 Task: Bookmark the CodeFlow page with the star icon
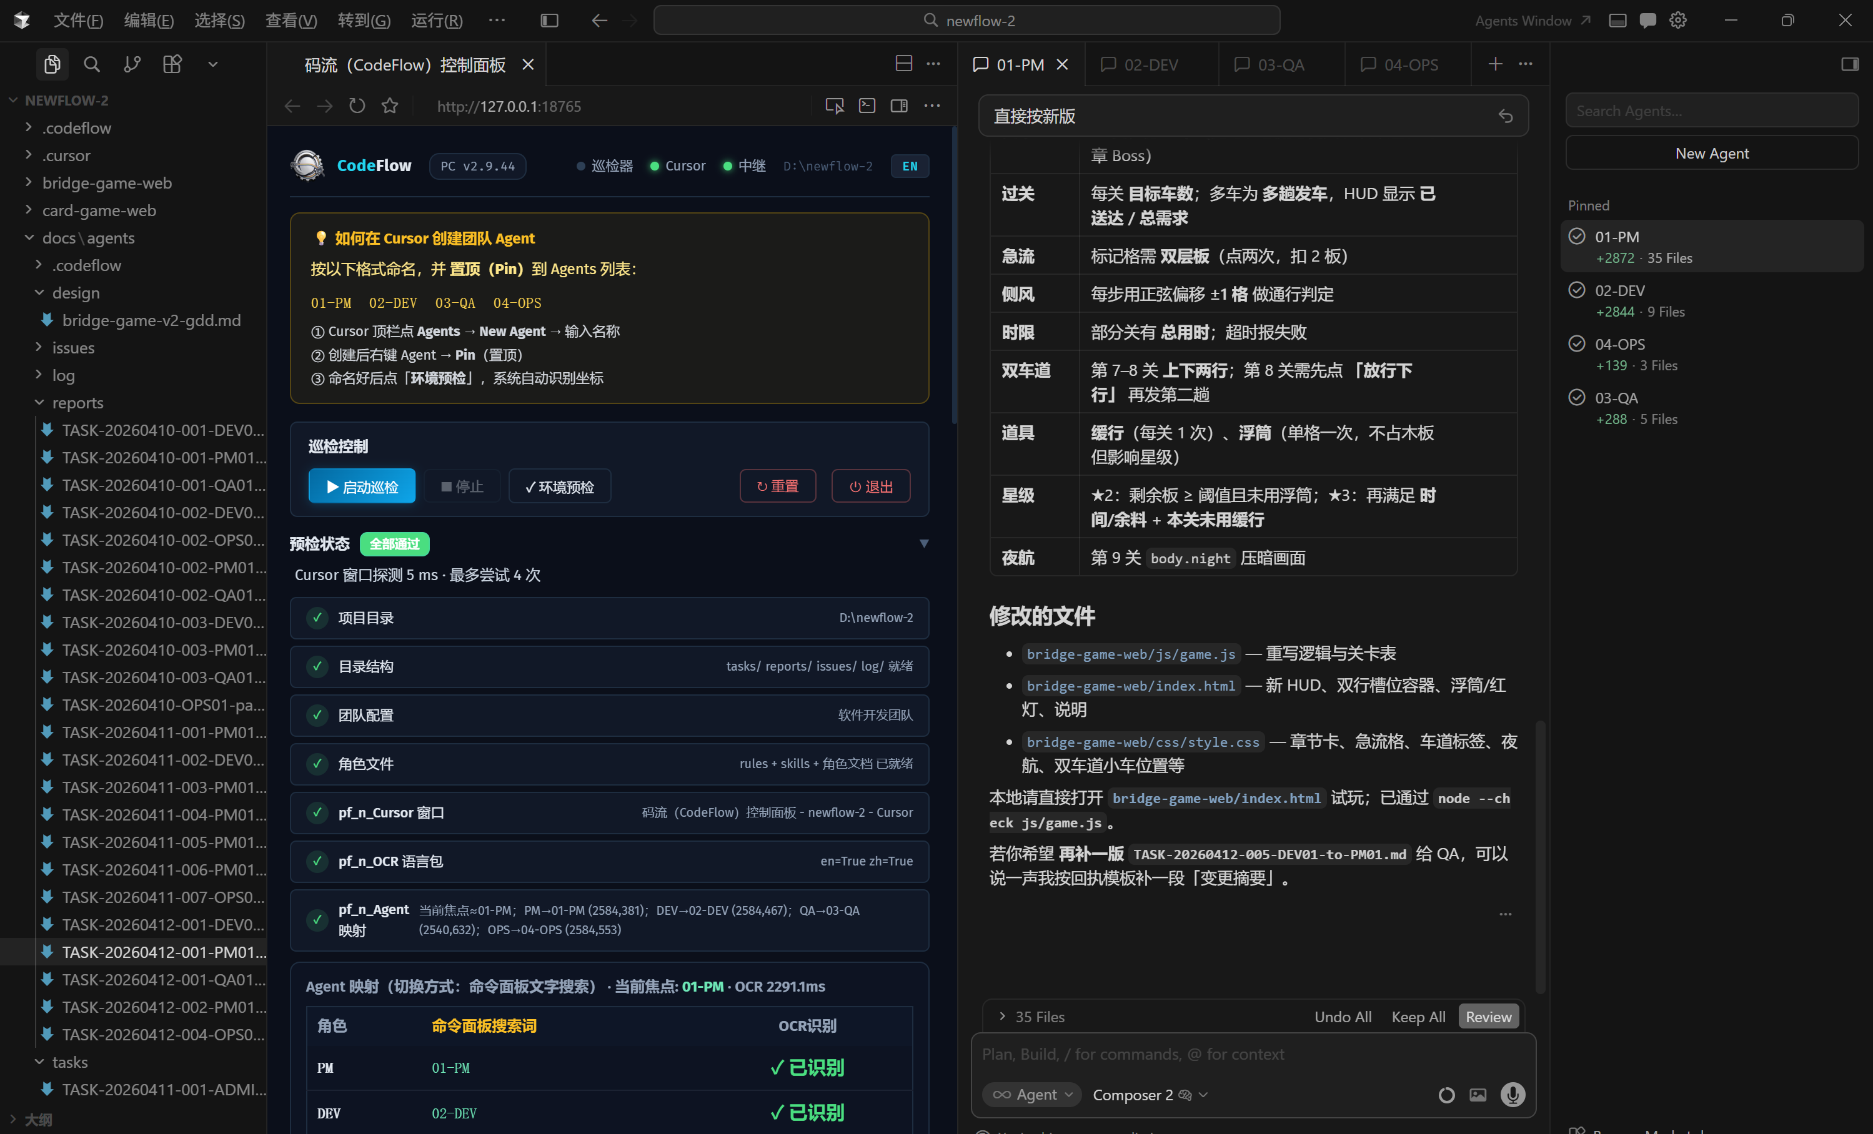pyautogui.click(x=390, y=106)
